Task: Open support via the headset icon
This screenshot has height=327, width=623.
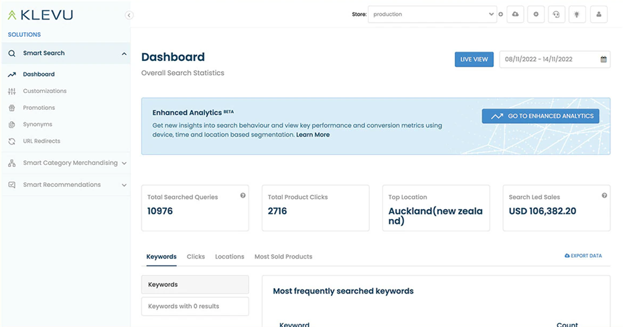Action: (x=556, y=14)
